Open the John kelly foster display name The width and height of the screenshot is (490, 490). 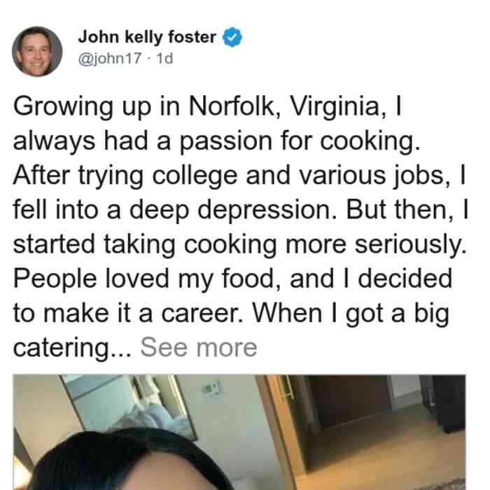click(x=147, y=37)
